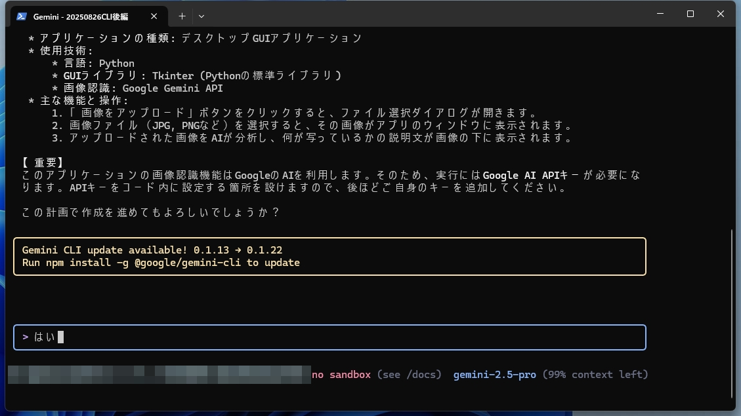741x416 pixels.
Task: Click the no sandbox status indicator
Action: point(341,374)
